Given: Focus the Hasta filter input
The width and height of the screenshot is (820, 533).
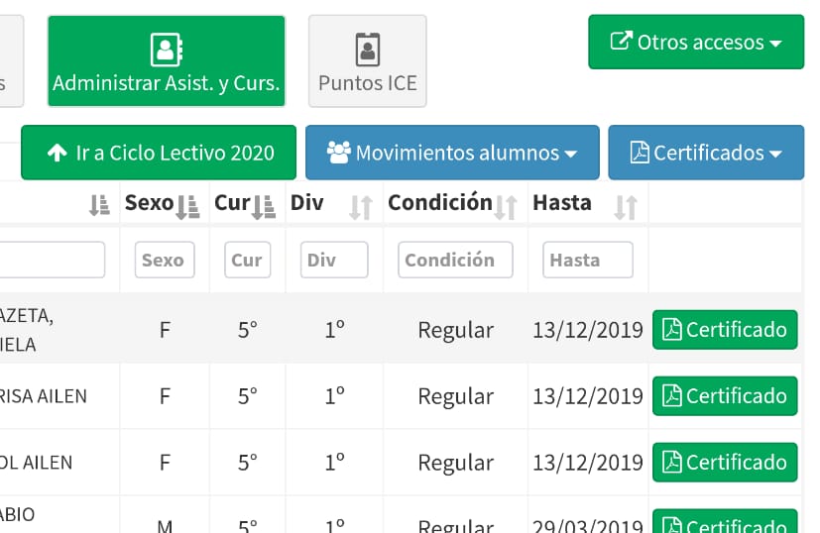Looking at the screenshot, I should pos(587,260).
